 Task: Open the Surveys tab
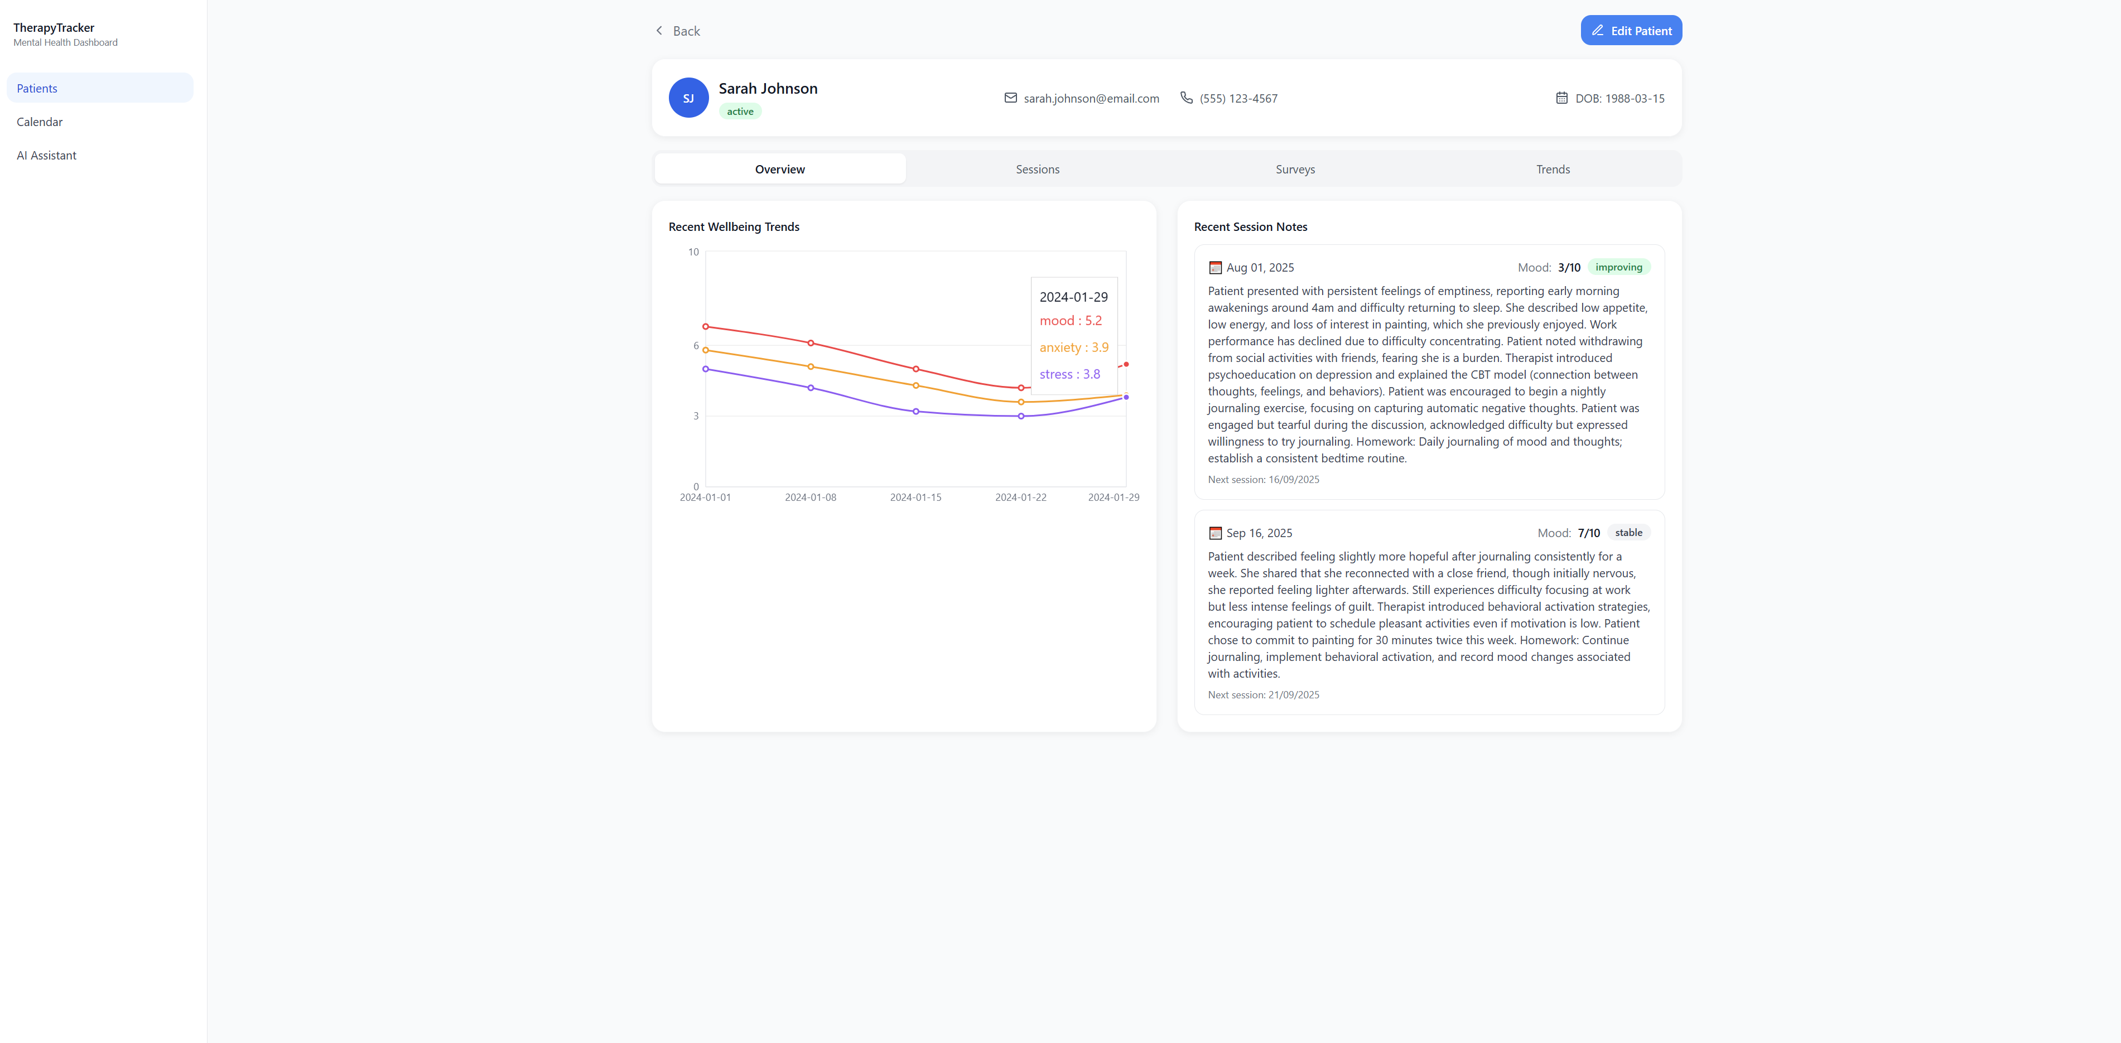tap(1294, 169)
